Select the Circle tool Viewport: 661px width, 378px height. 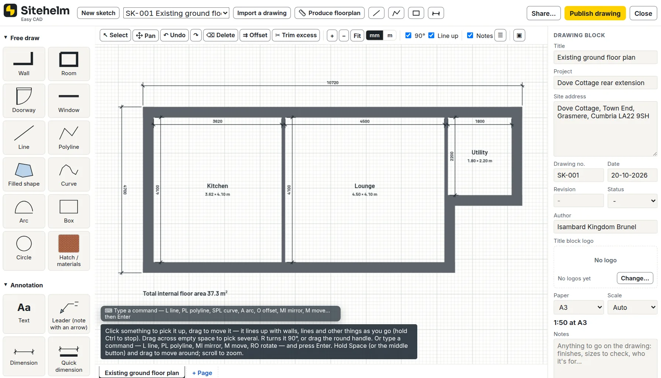24,251
